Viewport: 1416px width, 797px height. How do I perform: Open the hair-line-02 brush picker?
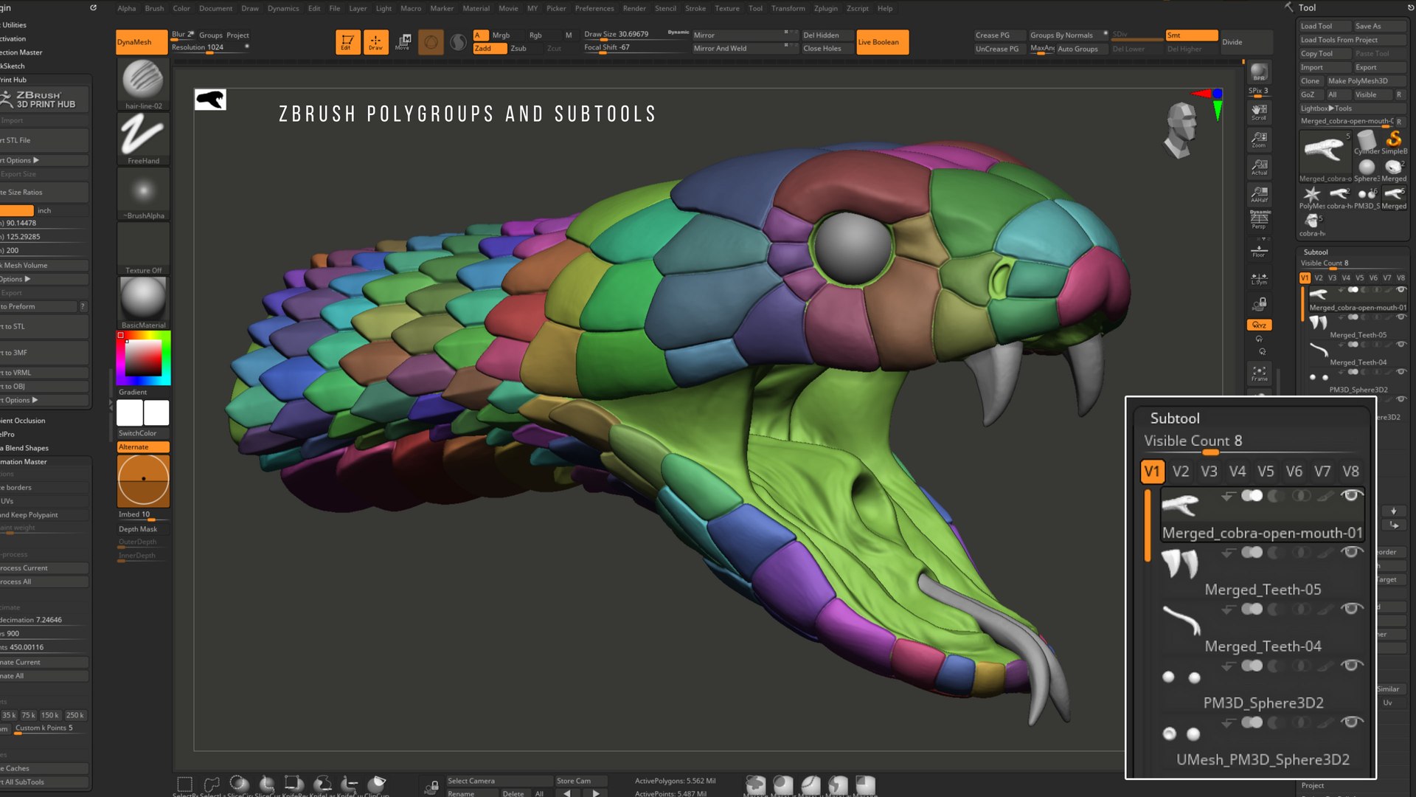pos(143,83)
